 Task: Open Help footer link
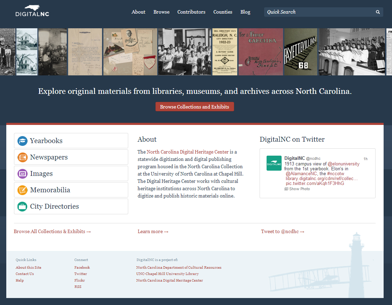[20, 281]
